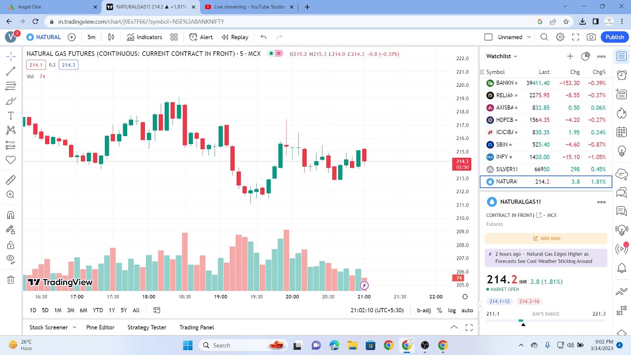Open watchlist advanced view icon
631x355 pixels.
(x=586, y=56)
